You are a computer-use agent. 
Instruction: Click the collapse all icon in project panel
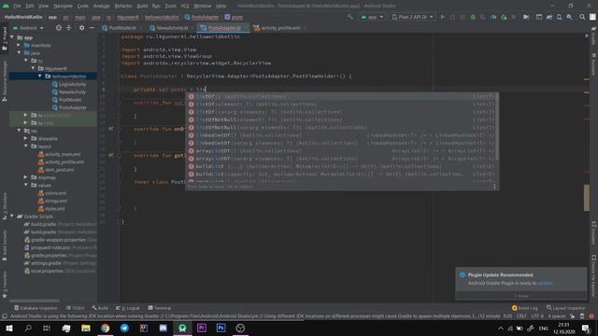(68, 28)
